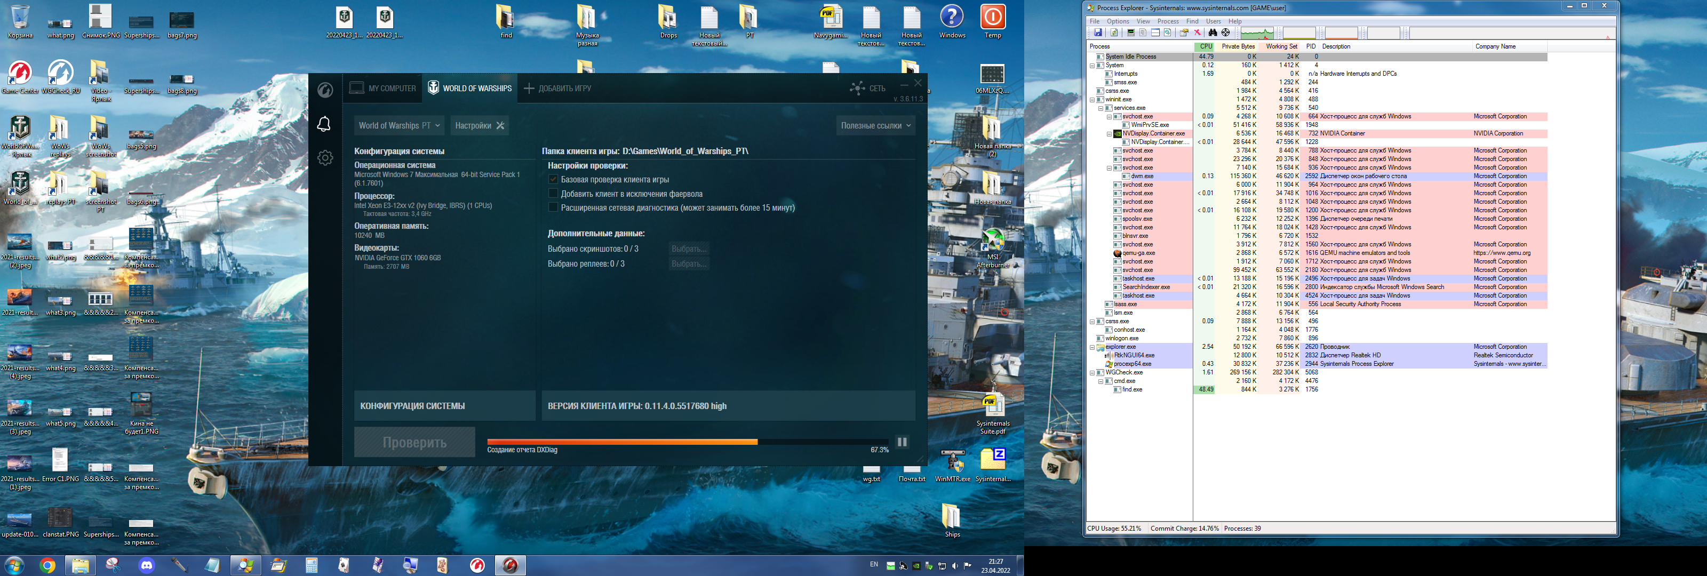The image size is (1707, 576).
Task: Open MSI Afterburner desktop icon
Action: tap(993, 248)
